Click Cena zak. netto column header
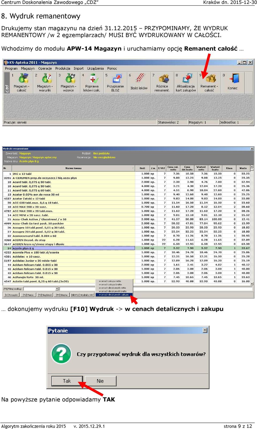 click(173, 168)
